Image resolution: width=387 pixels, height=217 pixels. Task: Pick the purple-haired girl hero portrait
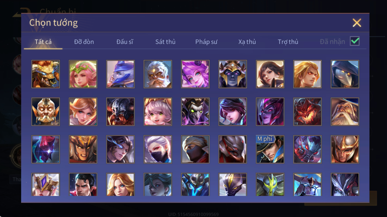click(195, 74)
